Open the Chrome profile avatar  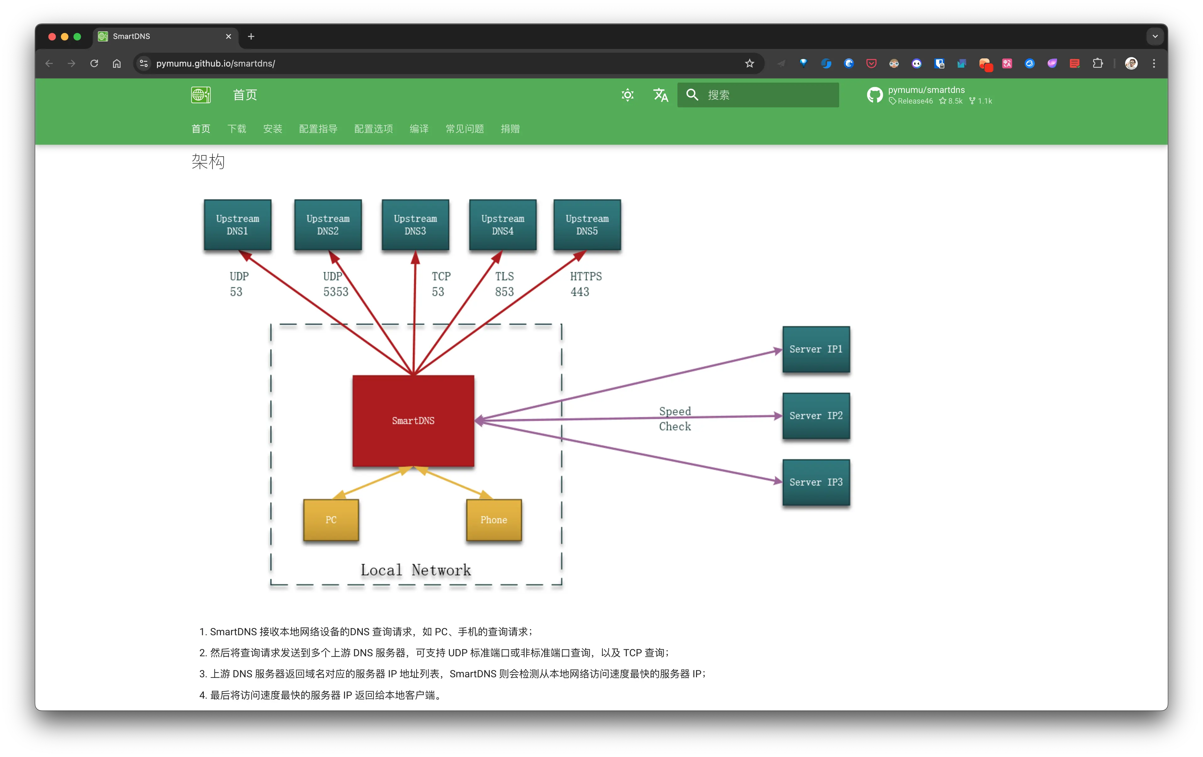[x=1131, y=63]
